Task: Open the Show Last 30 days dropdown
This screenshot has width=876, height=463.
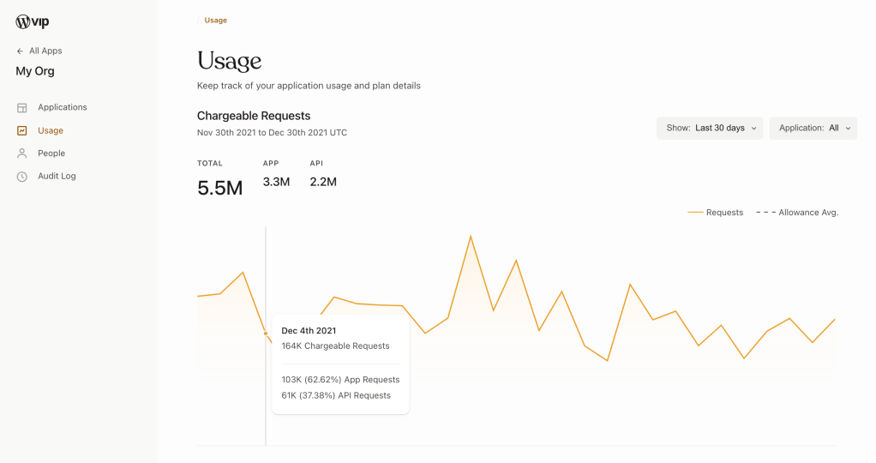Action: tap(709, 129)
